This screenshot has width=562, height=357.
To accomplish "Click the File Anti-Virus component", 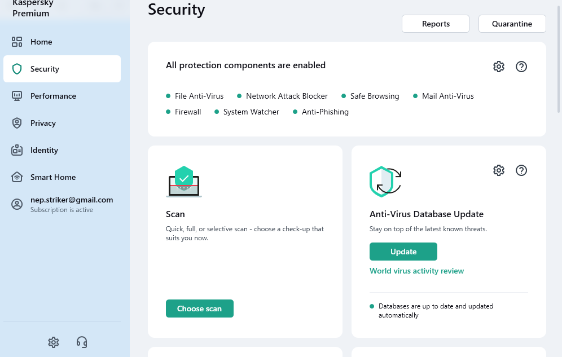I will 199,96.
